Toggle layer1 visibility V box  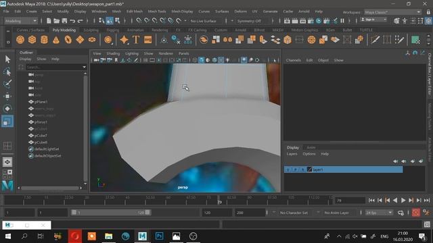click(288, 169)
